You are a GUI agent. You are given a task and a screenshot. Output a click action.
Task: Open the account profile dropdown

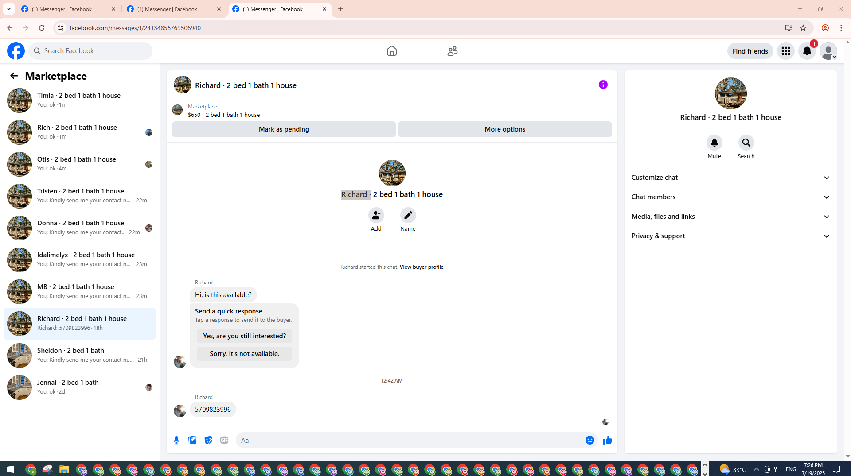tap(828, 51)
